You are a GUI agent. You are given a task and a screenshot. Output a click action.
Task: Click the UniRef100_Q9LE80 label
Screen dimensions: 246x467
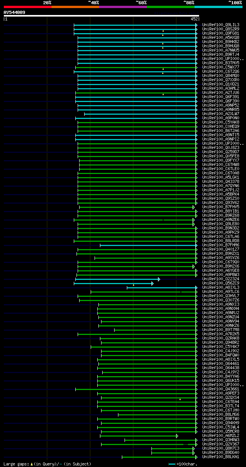(221, 224)
